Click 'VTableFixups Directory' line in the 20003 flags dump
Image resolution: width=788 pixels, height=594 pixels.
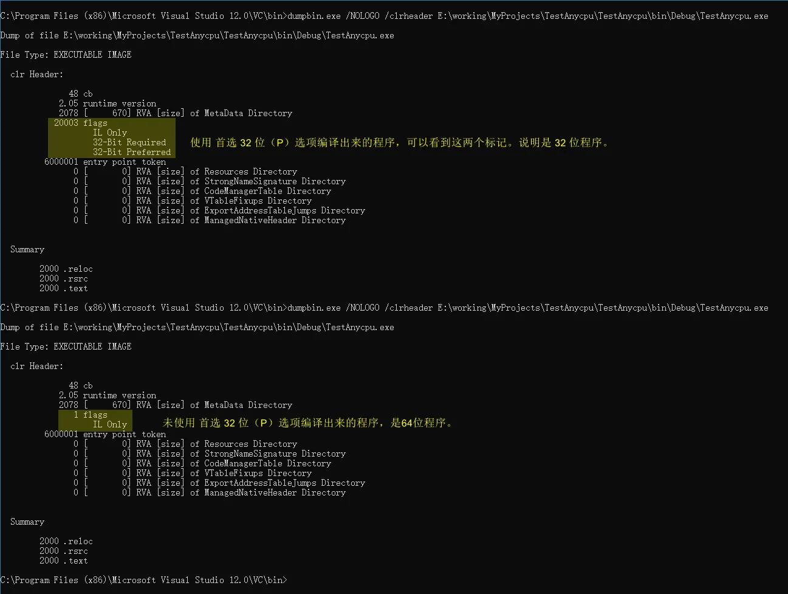point(192,201)
